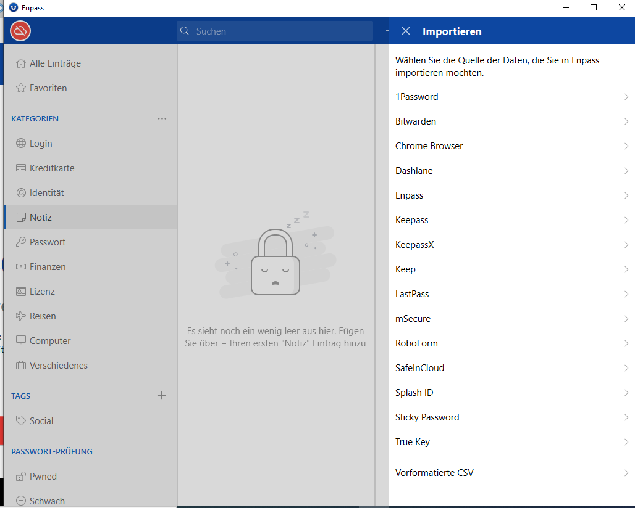
Task: Add a new tag with plus icon
Action: 162,396
